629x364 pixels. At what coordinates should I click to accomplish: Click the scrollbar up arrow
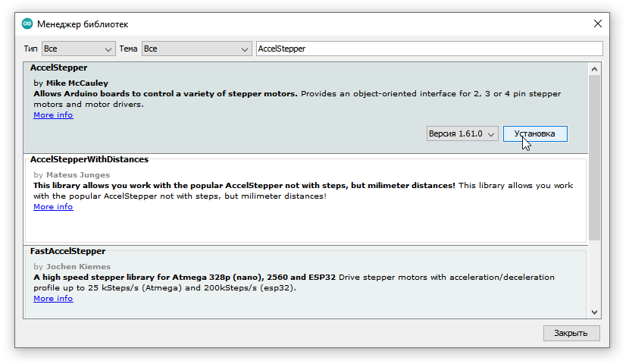coord(594,70)
